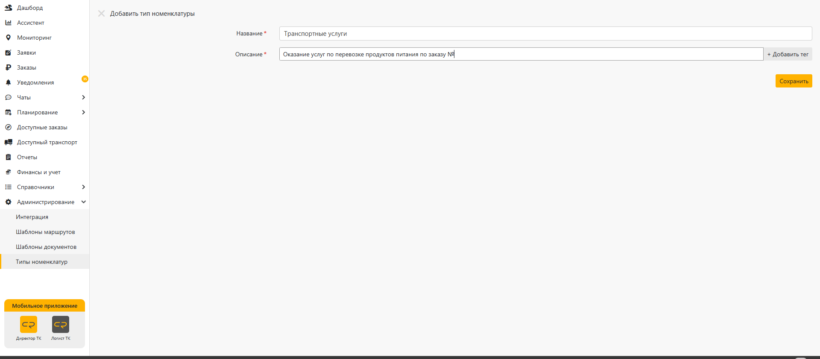Select Шаблоны маршрутов submenu item

coord(44,232)
